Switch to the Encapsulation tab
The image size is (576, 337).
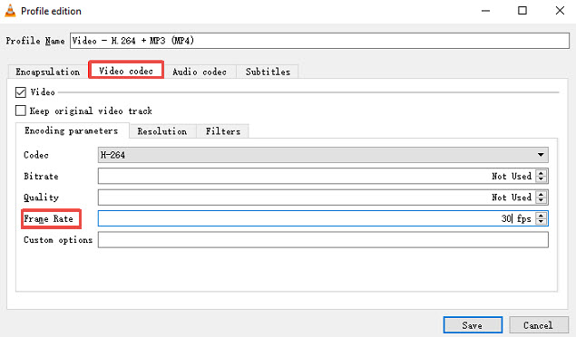click(48, 72)
